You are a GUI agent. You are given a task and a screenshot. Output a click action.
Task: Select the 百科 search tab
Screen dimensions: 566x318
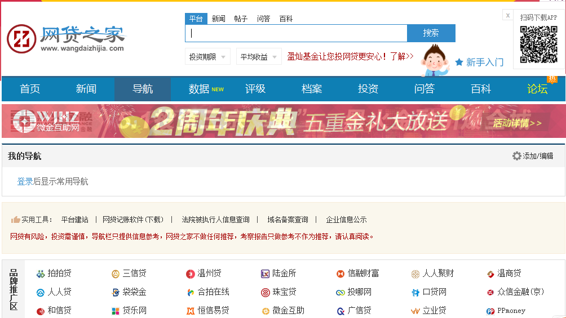tap(286, 19)
